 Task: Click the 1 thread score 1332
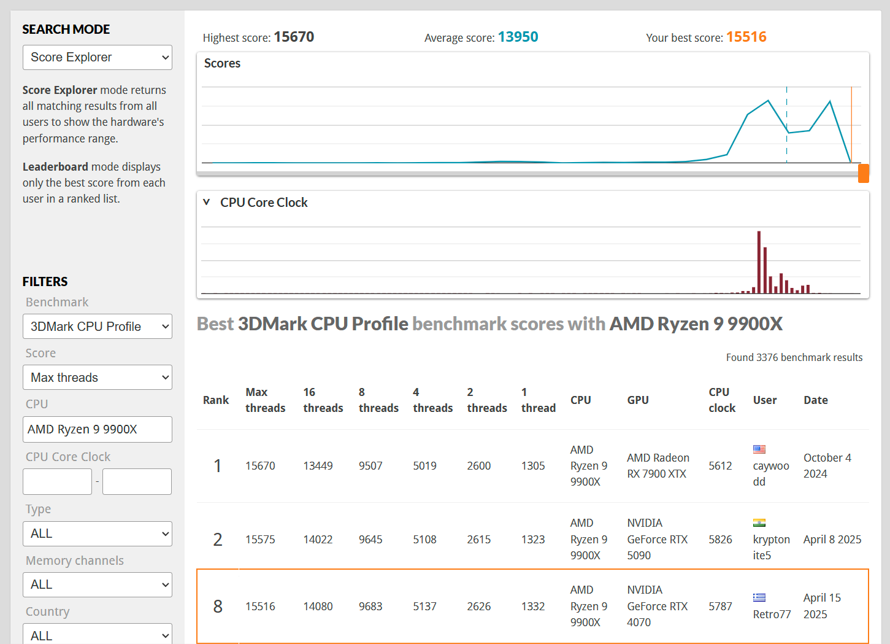click(x=533, y=607)
